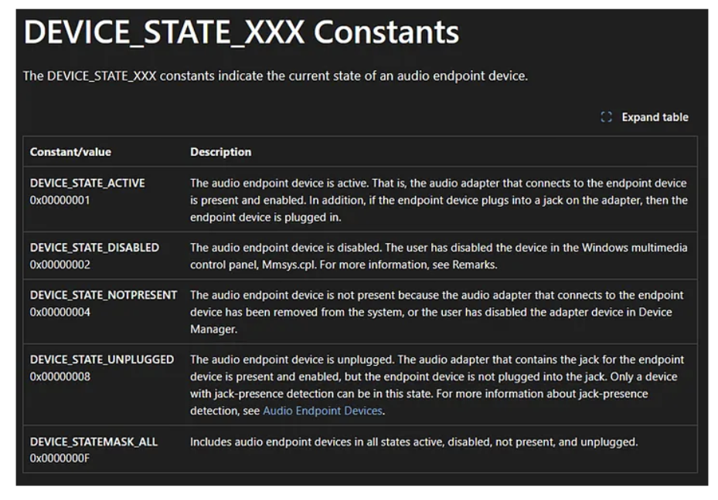Click the 0x00000001 hex value
Screen dimensions: 718x500
(x=60, y=199)
